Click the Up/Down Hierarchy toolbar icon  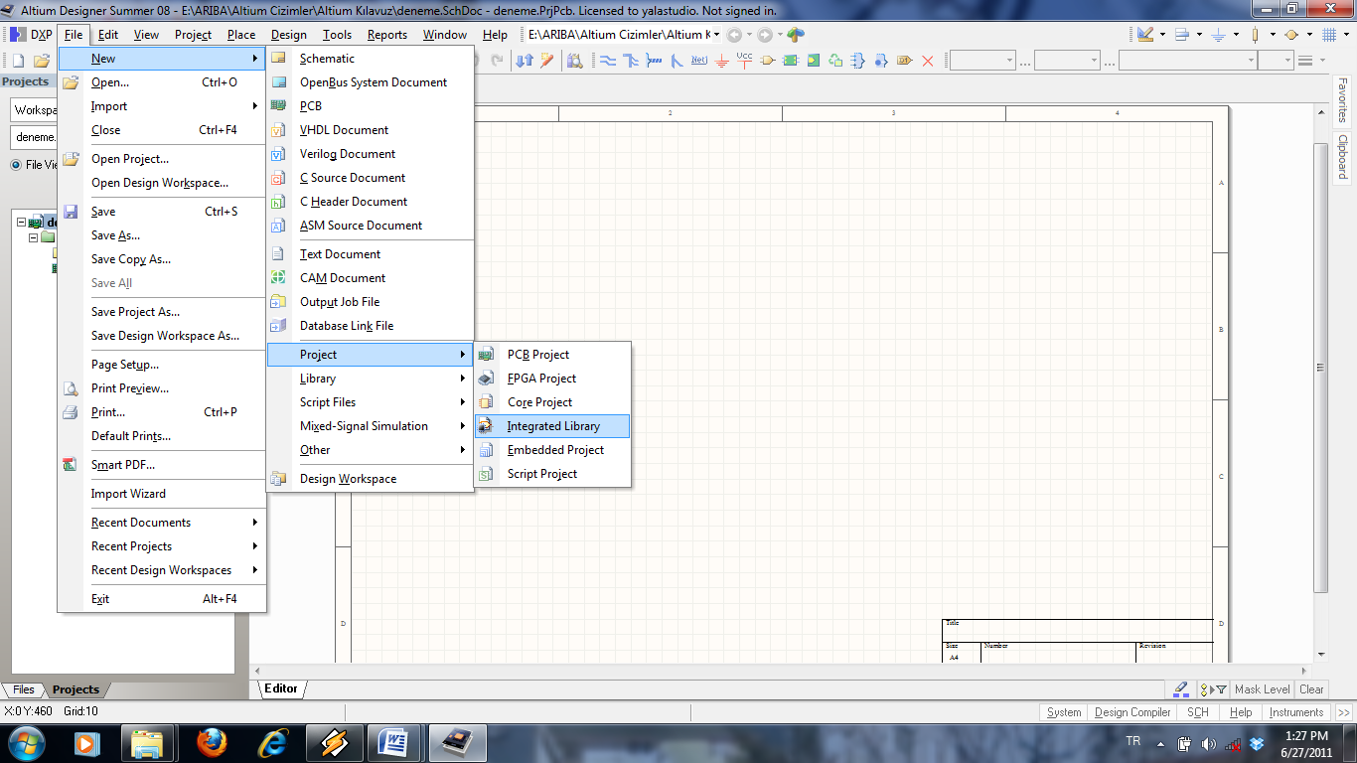coord(525,61)
